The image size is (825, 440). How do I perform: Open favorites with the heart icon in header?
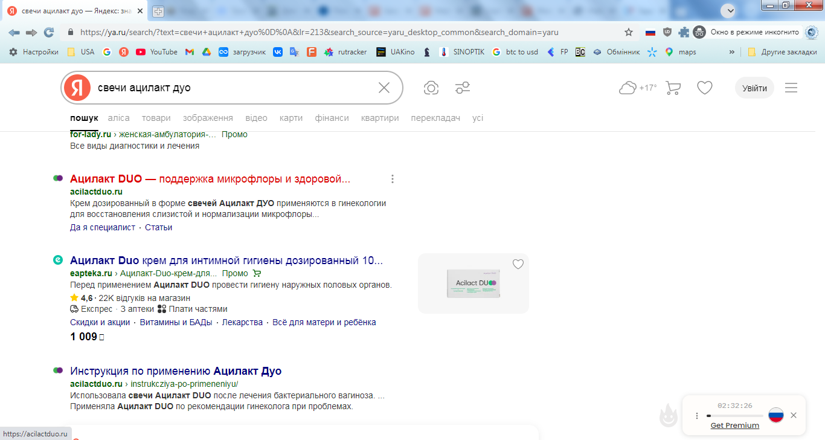coord(705,88)
